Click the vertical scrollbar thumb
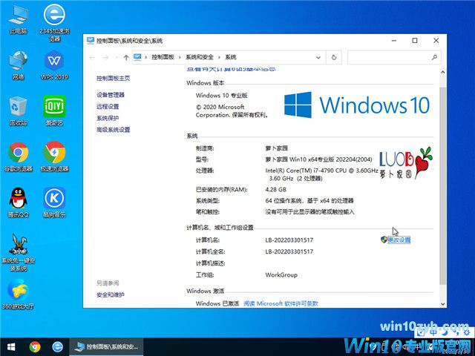The height and width of the screenshot is (356, 475). click(442, 185)
